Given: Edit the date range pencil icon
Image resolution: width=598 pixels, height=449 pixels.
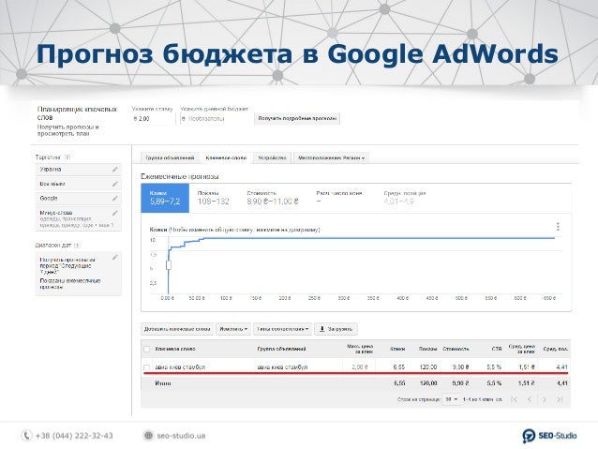Looking at the screenshot, I should click(x=114, y=258).
